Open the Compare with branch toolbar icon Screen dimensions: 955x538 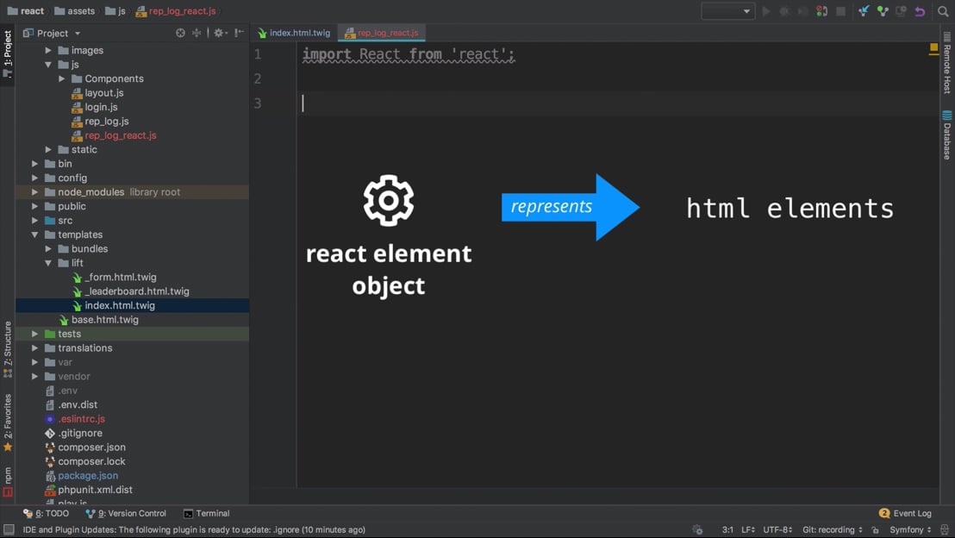pyautogui.click(x=901, y=11)
